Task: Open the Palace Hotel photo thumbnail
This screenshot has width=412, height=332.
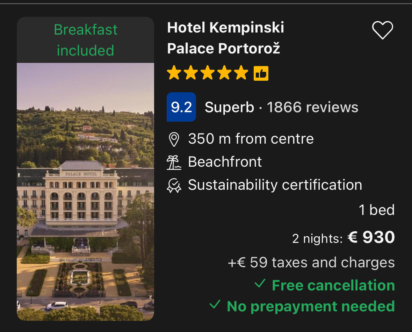Action: point(85,191)
